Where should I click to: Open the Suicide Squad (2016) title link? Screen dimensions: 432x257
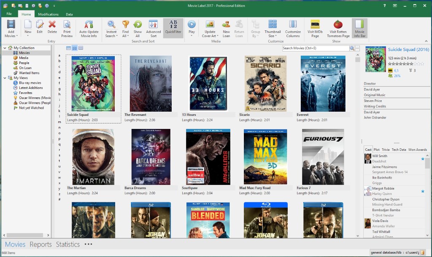[x=408, y=50]
